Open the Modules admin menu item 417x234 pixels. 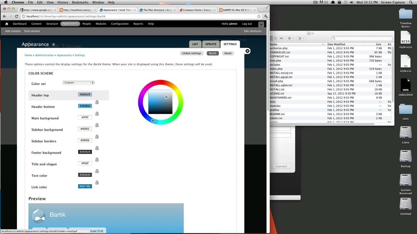[x=101, y=24]
